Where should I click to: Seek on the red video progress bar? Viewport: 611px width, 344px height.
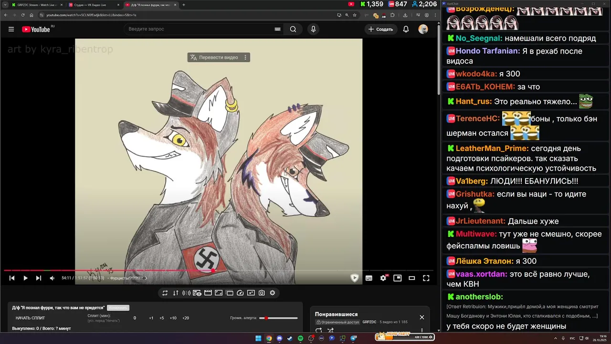(x=219, y=270)
